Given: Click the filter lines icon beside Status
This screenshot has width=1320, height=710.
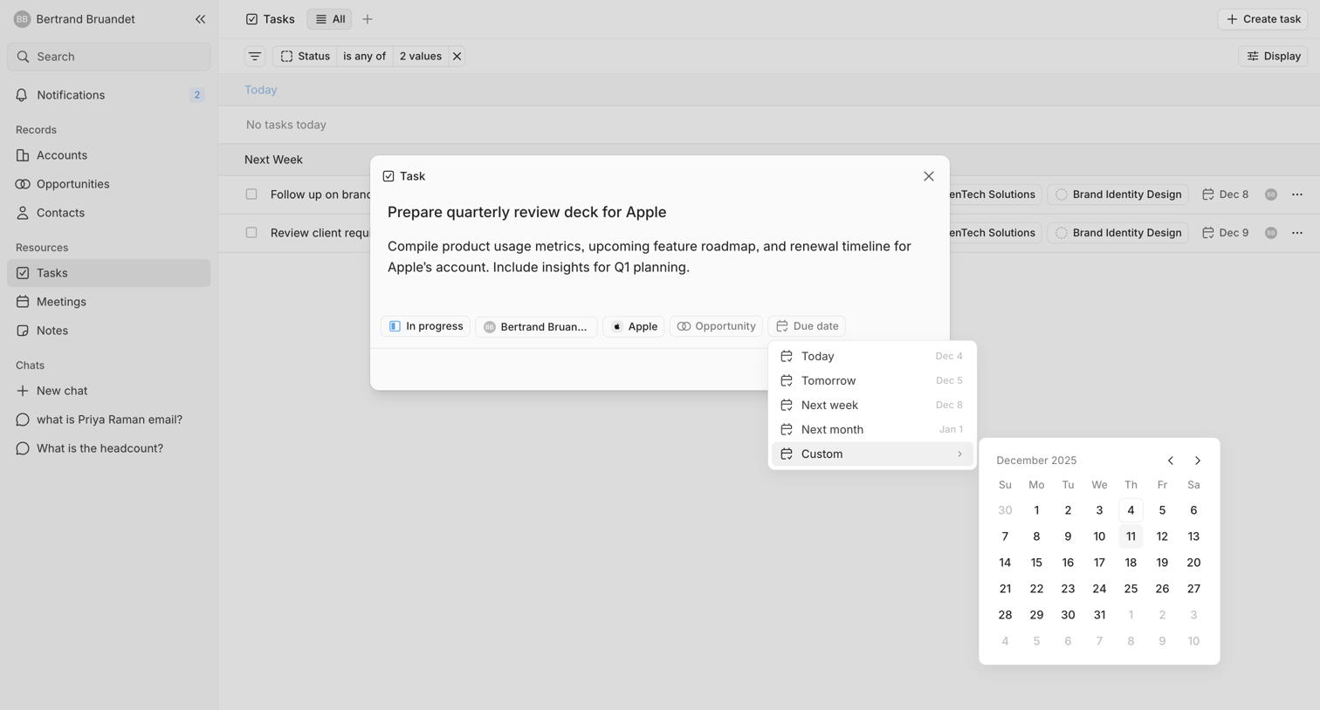Looking at the screenshot, I should [x=255, y=56].
